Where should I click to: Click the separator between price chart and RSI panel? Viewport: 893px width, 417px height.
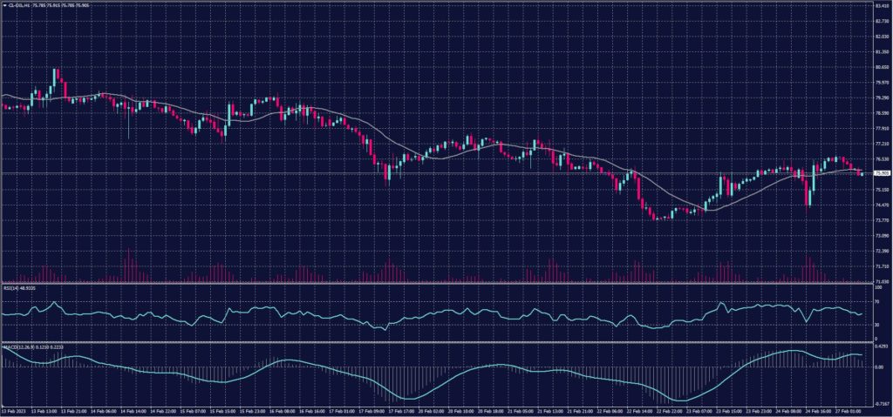(x=436, y=283)
